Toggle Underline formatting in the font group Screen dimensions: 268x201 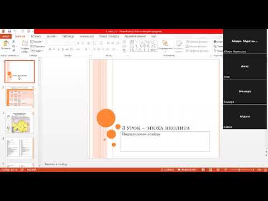(x=58, y=49)
